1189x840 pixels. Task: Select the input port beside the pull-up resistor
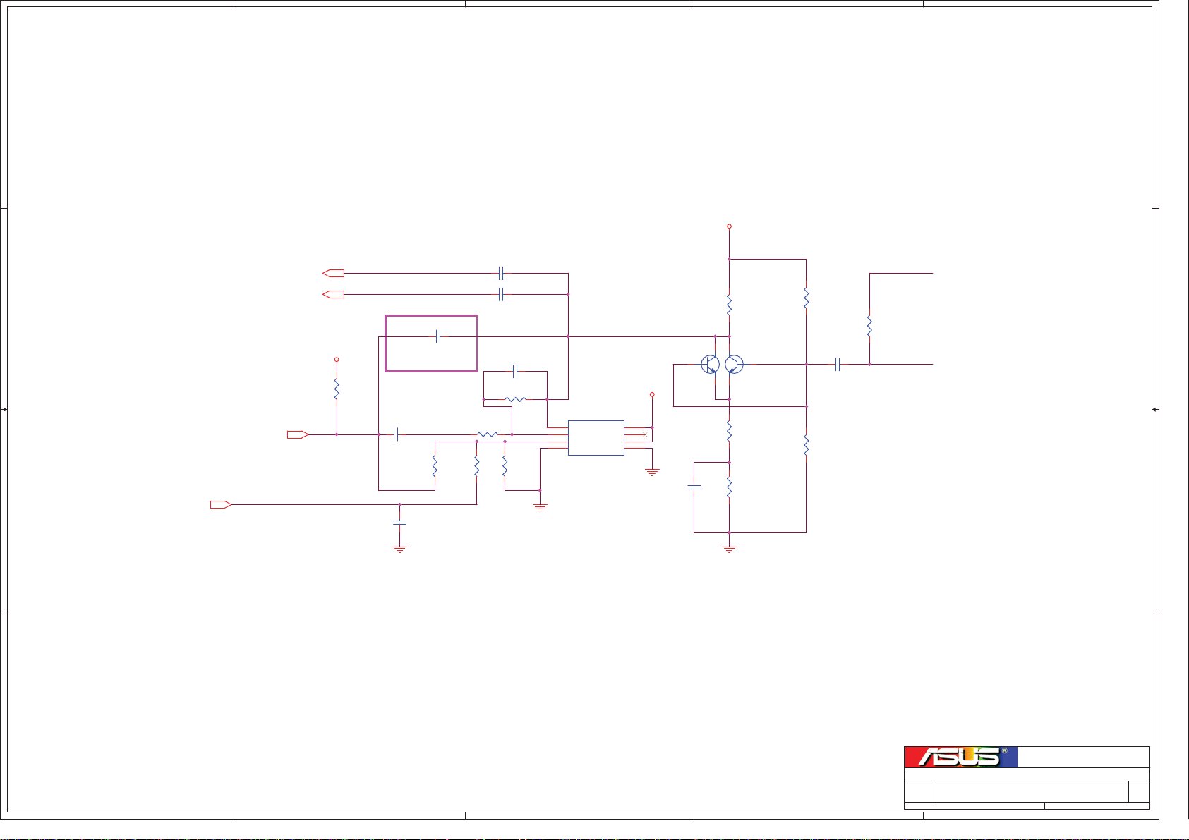pos(298,434)
